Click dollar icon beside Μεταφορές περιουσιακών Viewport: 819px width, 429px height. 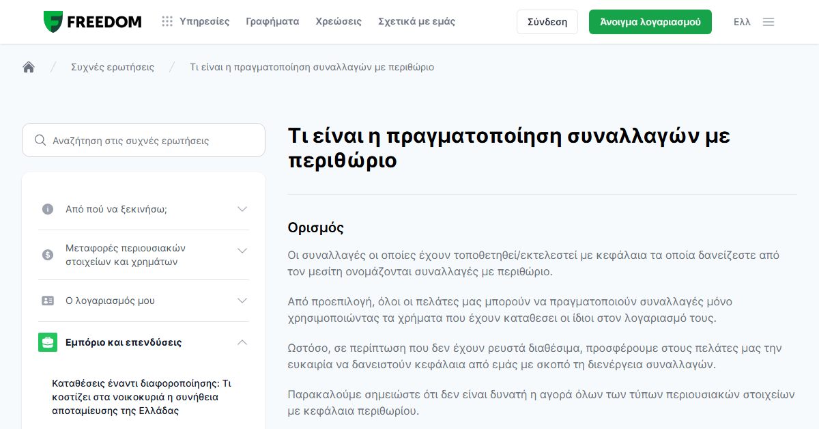(48, 255)
